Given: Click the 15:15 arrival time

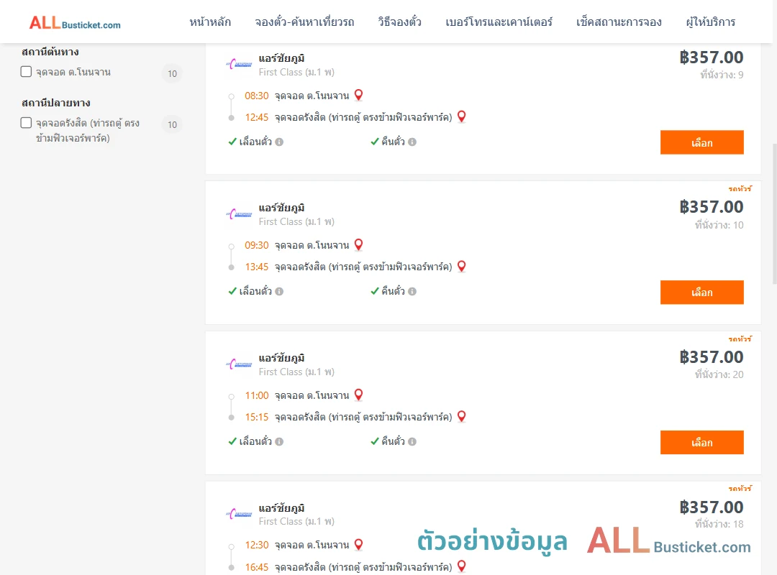Looking at the screenshot, I should coord(257,417).
